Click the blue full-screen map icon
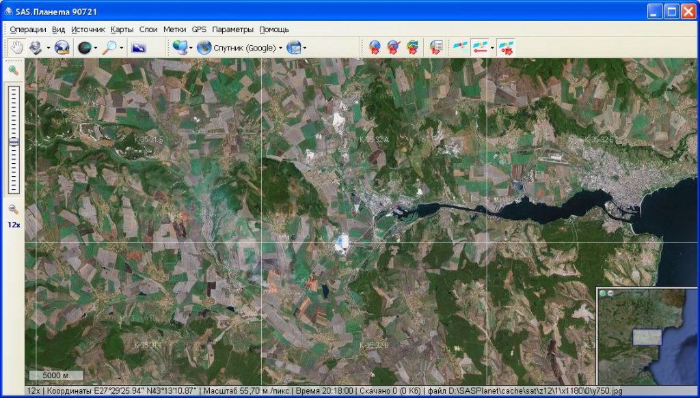 tap(139, 47)
